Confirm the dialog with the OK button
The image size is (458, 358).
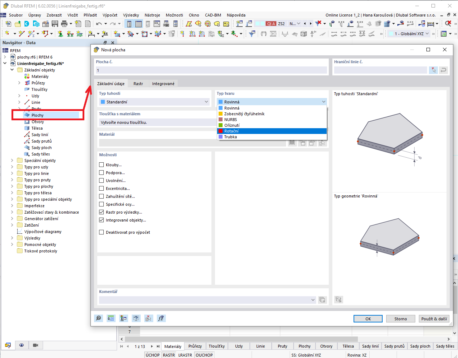tap(368, 319)
